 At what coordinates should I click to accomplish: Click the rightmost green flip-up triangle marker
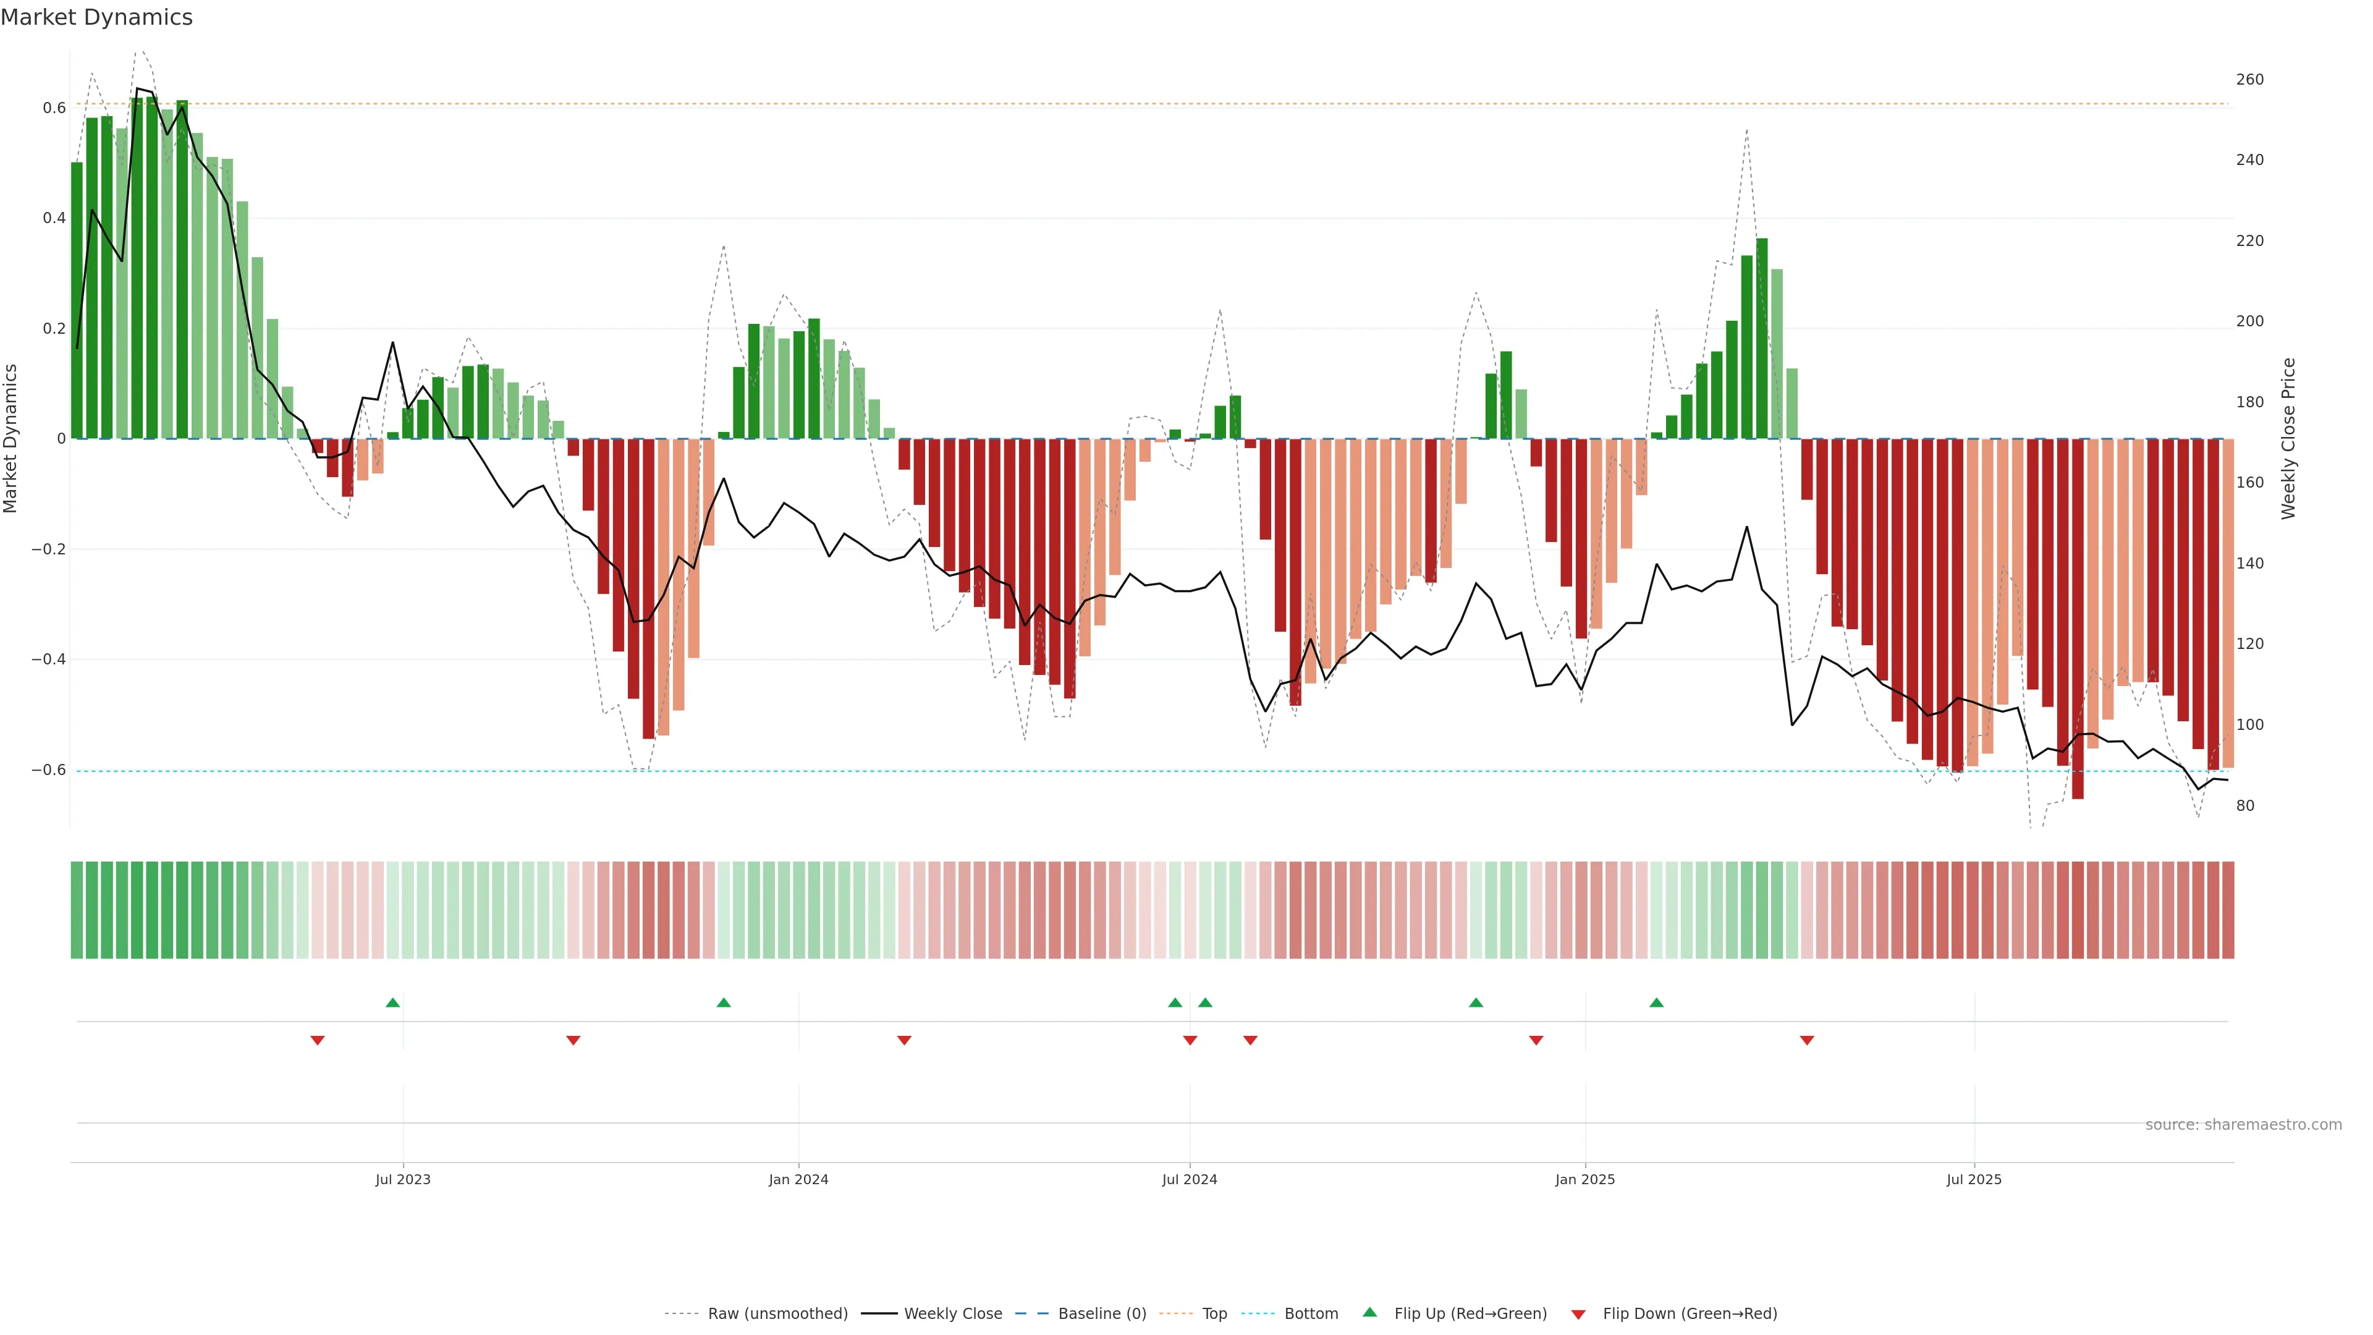1656,1002
